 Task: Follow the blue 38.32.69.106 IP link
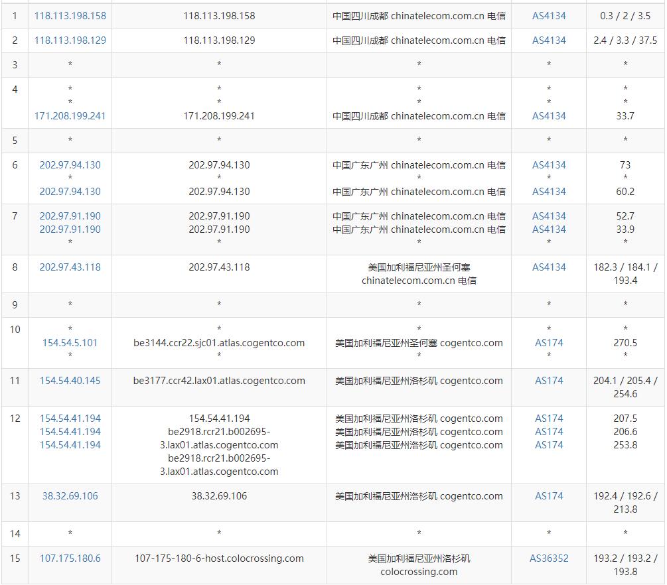(x=70, y=496)
